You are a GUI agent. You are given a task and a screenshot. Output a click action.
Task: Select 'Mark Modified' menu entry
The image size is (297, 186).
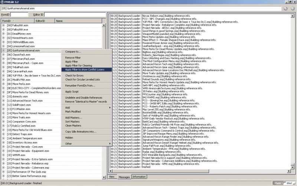[x=87, y=112]
